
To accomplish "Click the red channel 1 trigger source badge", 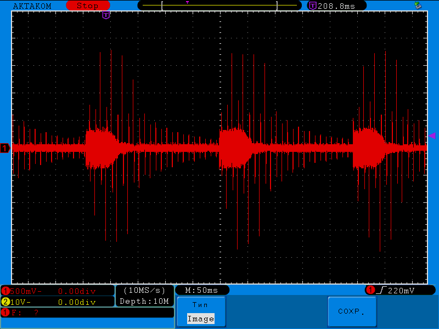I will (x=370, y=290).
